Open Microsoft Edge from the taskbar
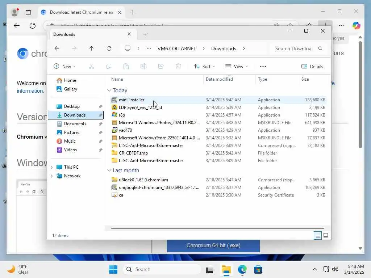 242,269
